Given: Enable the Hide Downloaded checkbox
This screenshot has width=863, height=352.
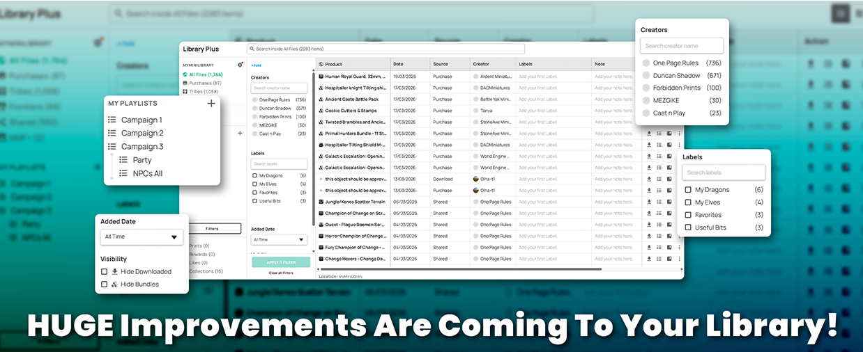Looking at the screenshot, I should (104, 272).
